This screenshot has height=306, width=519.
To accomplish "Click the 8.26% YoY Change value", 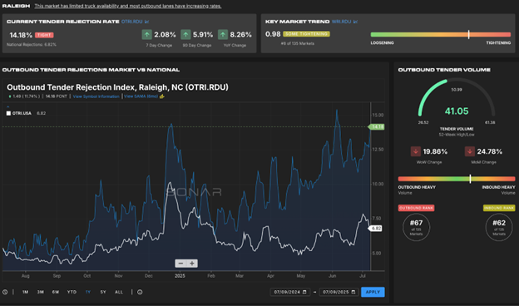I will pos(240,34).
